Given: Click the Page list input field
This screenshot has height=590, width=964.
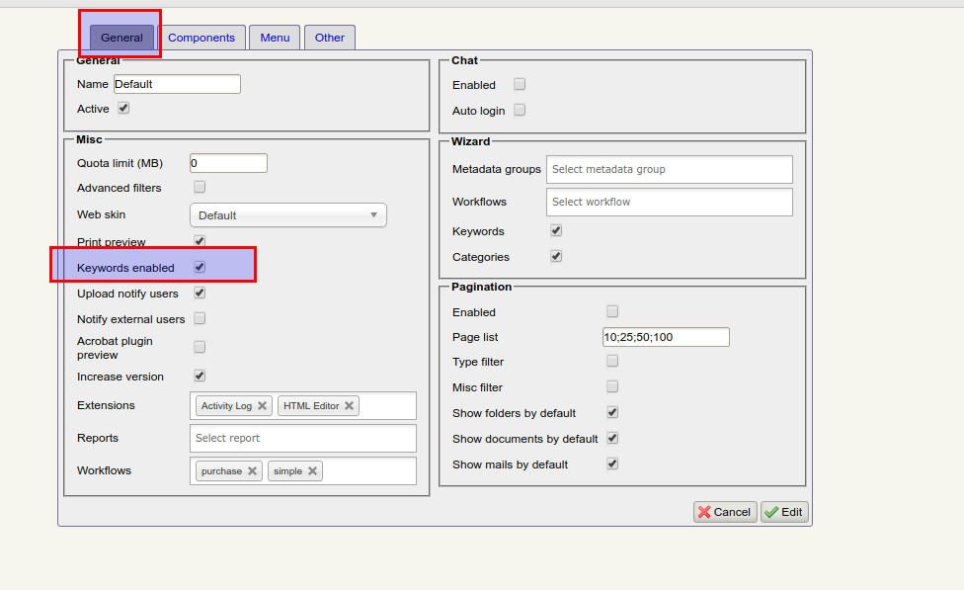Looking at the screenshot, I should tap(666, 337).
